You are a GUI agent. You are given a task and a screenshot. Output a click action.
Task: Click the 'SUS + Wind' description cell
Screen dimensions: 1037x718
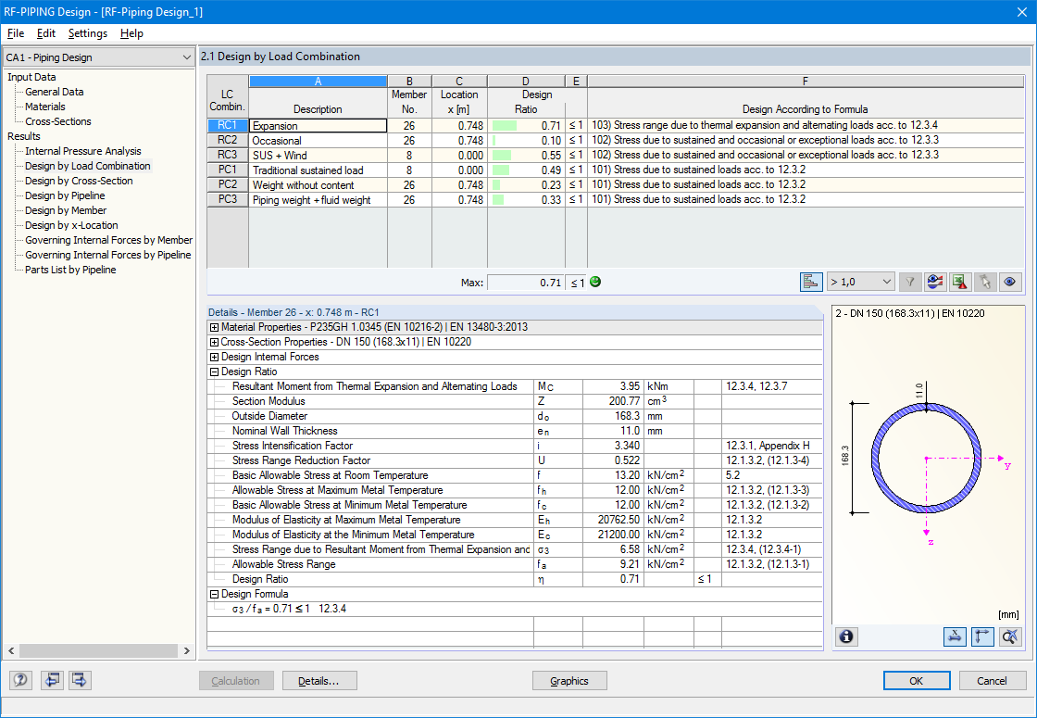pyautogui.click(x=319, y=156)
